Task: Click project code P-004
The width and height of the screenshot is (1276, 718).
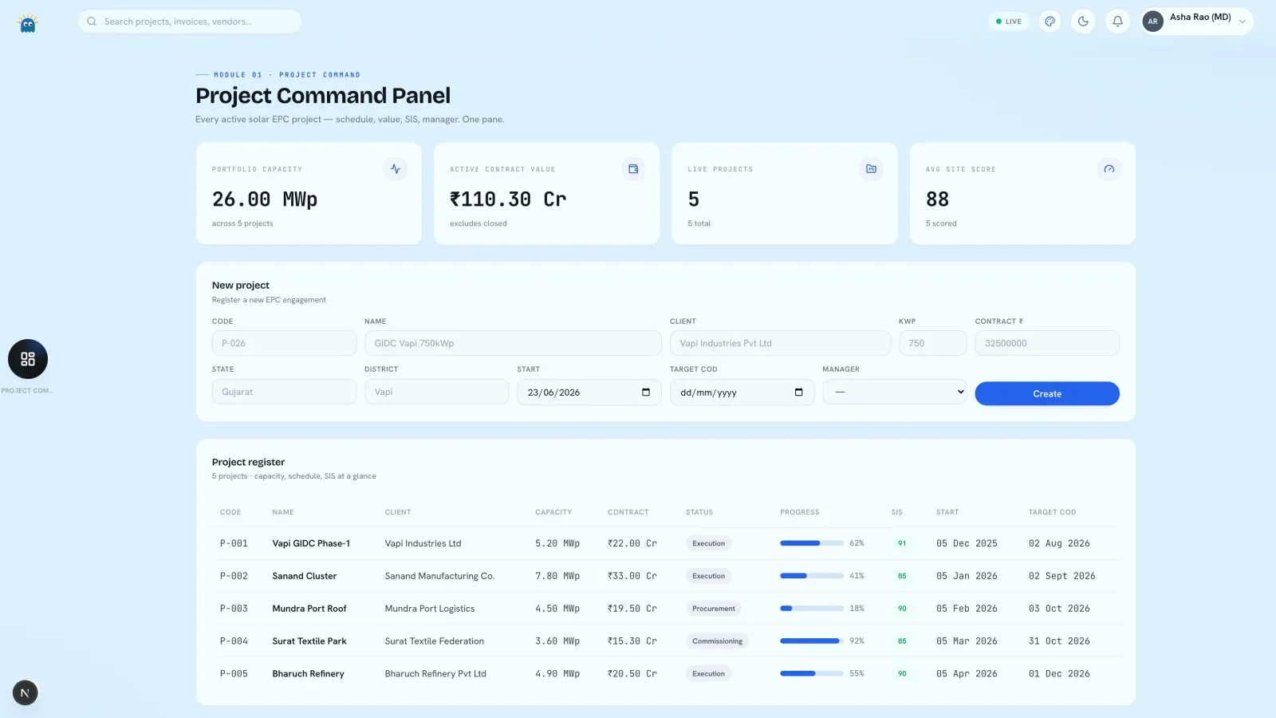Action: (x=234, y=641)
